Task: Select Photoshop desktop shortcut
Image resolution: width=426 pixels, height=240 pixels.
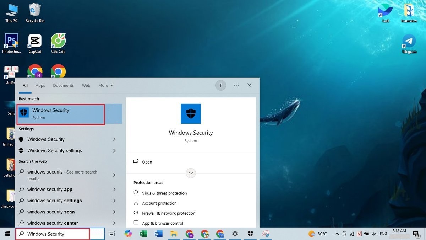Action: point(11,44)
